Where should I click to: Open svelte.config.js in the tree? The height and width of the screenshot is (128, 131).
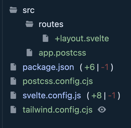coord(52,96)
